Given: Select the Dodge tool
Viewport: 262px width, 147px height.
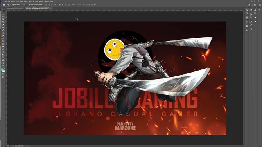Looking at the screenshot, I should pos(3,46).
